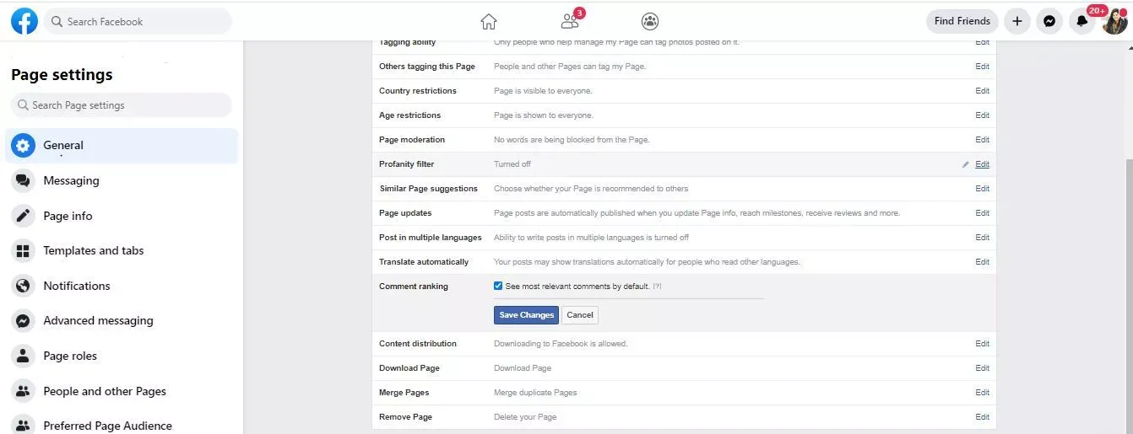Viewport: 1133px width, 434px height.
Task: Open the notifications bell icon
Action: [1081, 21]
